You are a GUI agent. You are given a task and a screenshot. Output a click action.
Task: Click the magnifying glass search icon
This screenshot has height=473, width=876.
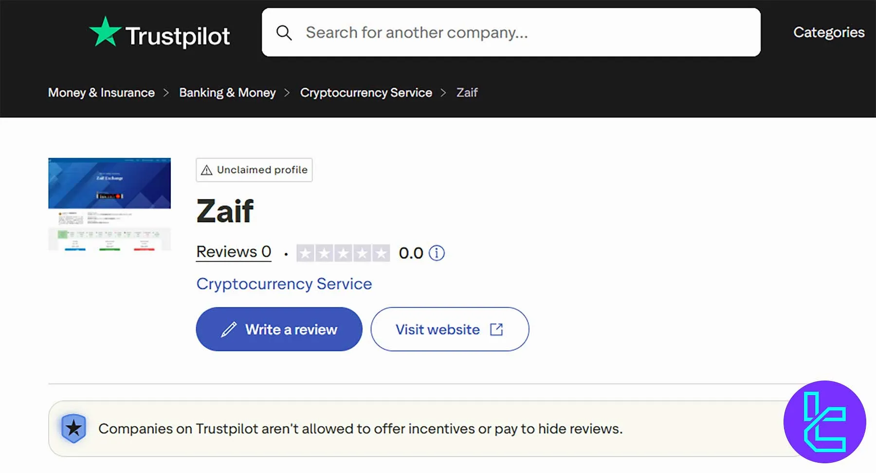pyautogui.click(x=284, y=33)
